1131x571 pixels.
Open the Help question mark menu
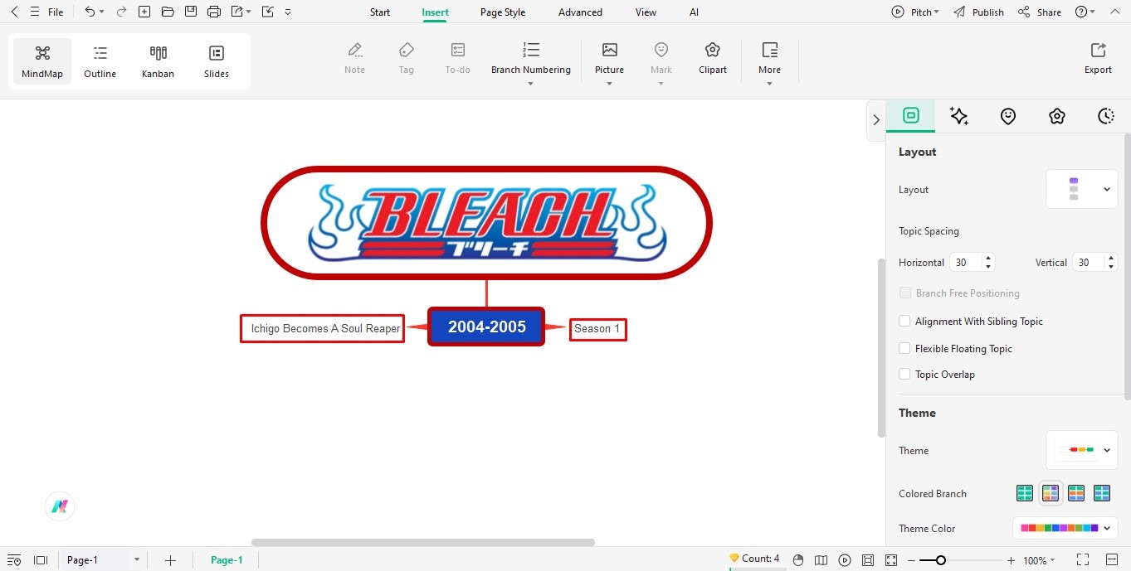point(1085,12)
